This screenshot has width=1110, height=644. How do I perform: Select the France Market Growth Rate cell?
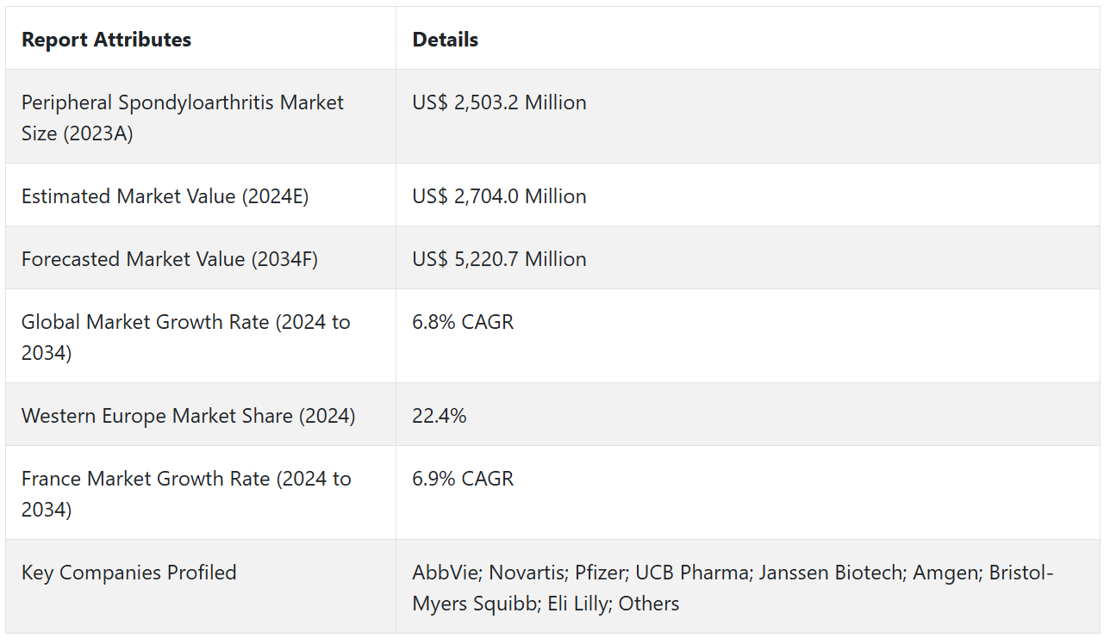tap(186, 493)
